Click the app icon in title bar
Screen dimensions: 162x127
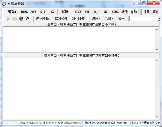[x=4, y=4]
